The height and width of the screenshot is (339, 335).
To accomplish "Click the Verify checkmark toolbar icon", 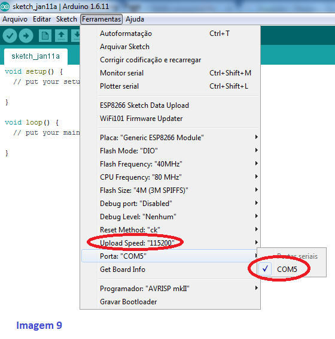I will [10, 35].
